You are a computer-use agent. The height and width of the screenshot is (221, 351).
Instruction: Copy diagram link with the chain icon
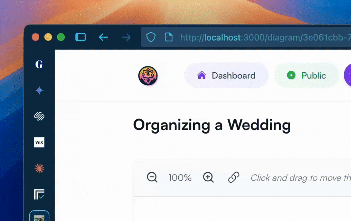coord(233,177)
